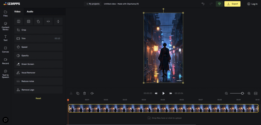Open the Trim option showing 00:10
This screenshot has height=125, width=261.
[38, 38]
